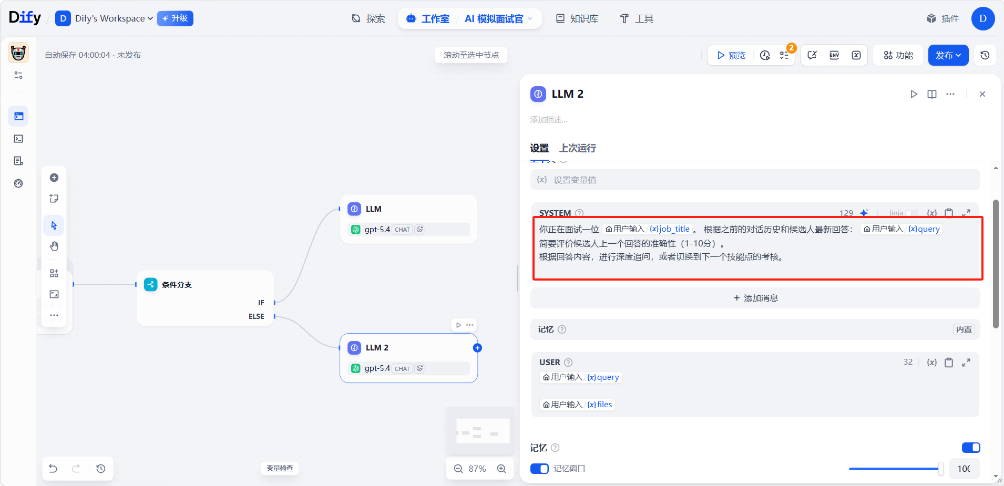Expand the SYSTEM prompt editor

coord(966,213)
